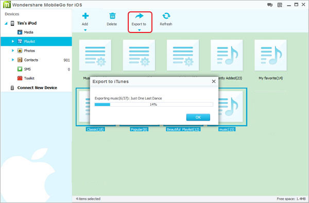Expand the Playlist tree arrow
Image resolution: width=309 pixels, height=203 pixels.
coord(13,41)
